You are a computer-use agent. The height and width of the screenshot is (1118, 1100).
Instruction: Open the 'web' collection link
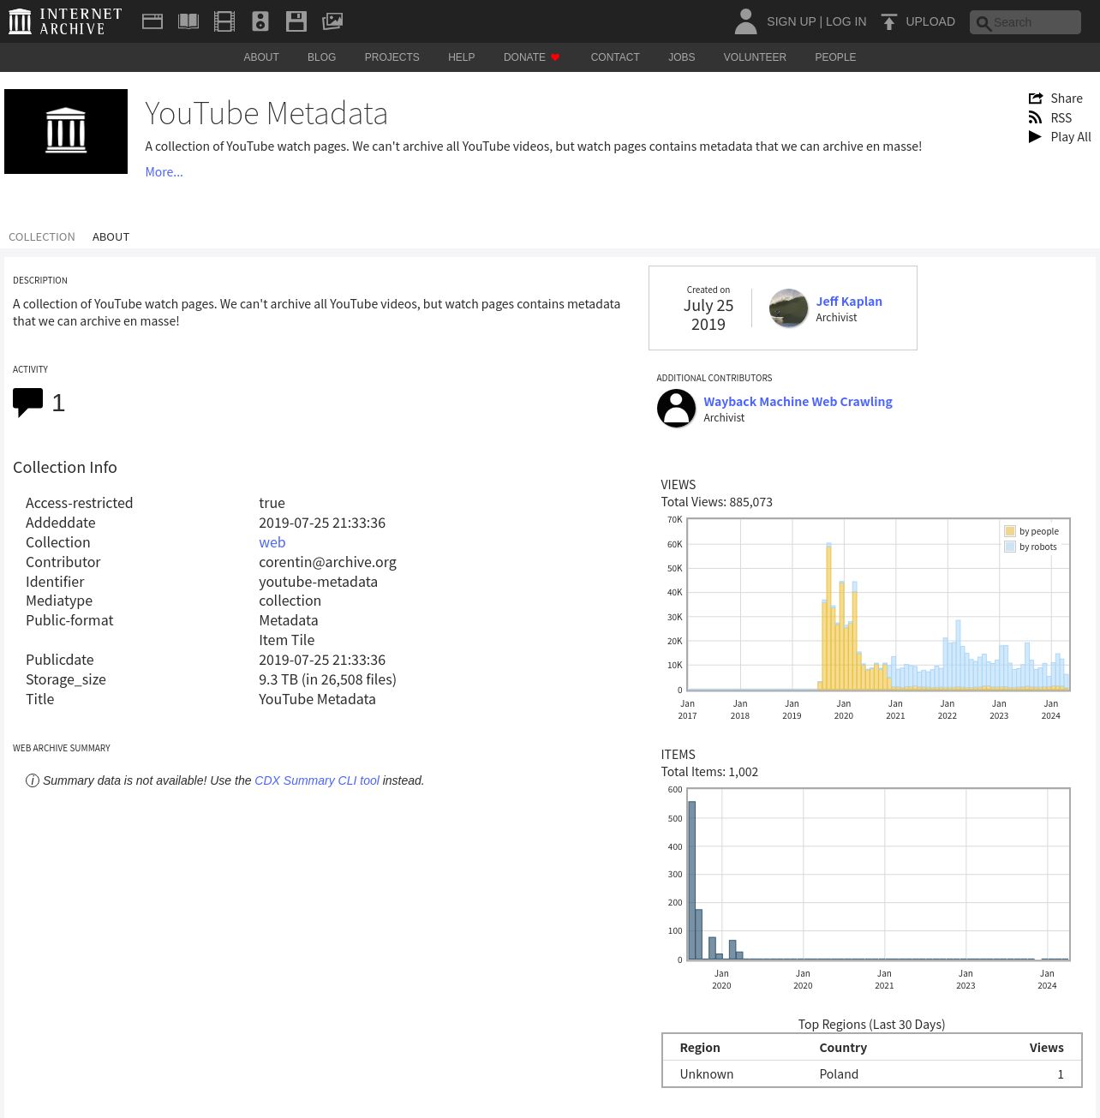272,542
